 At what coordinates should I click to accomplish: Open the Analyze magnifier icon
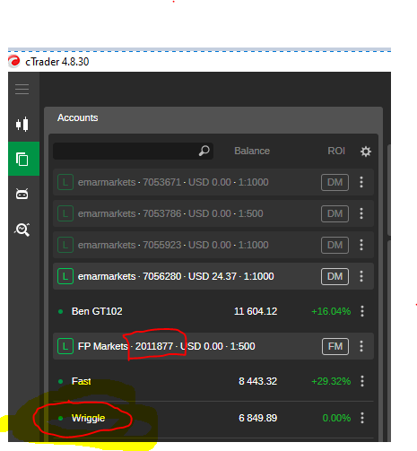(22, 230)
